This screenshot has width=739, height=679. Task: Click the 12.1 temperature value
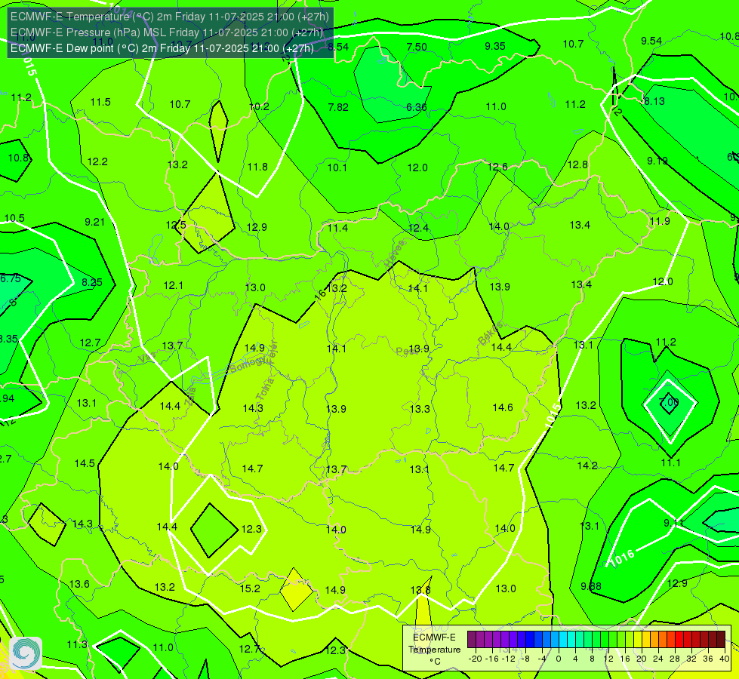[x=174, y=285]
